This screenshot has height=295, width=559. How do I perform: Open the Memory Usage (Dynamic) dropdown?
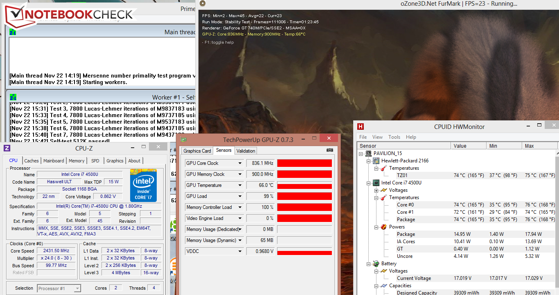click(240, 240)
